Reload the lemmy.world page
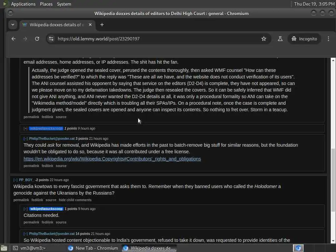 (37, 39)
